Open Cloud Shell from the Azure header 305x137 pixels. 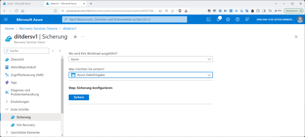pyautogui.click(x=208, y=19)
